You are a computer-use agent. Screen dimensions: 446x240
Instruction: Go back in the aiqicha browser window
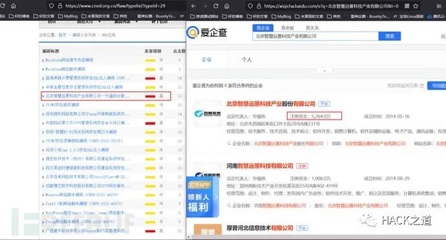tap(193, 6)
